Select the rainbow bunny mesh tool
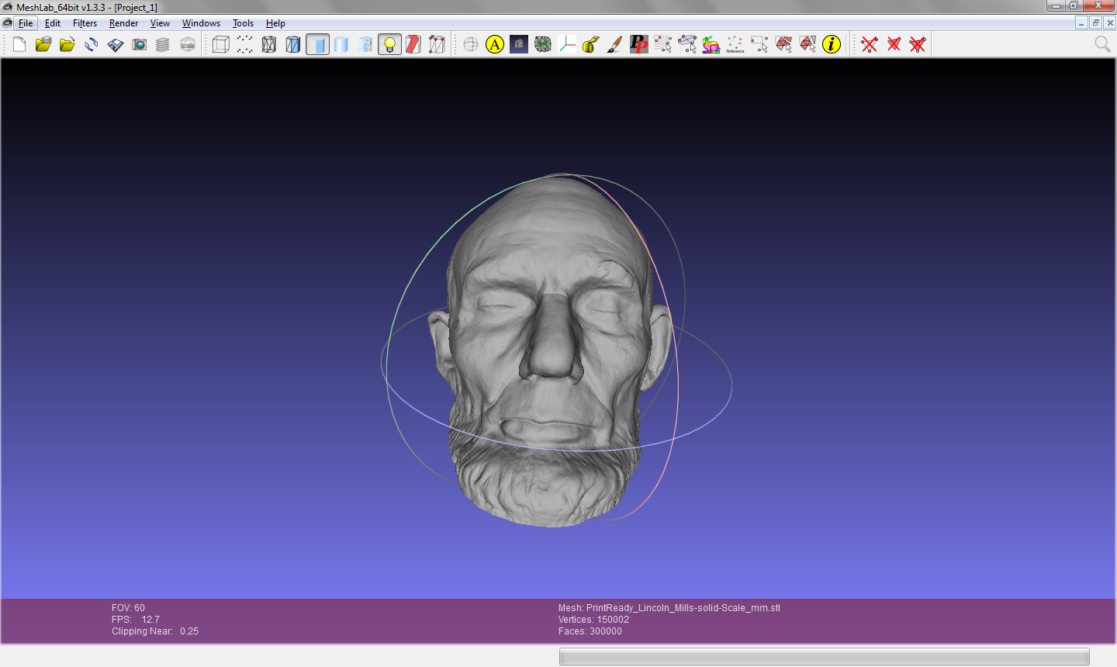The image size is (1117, 667). click(711, 44)
